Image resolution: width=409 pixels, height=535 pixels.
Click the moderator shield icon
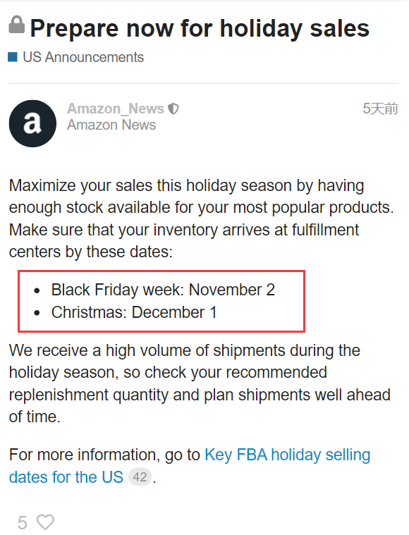click(x=173, y=109)
